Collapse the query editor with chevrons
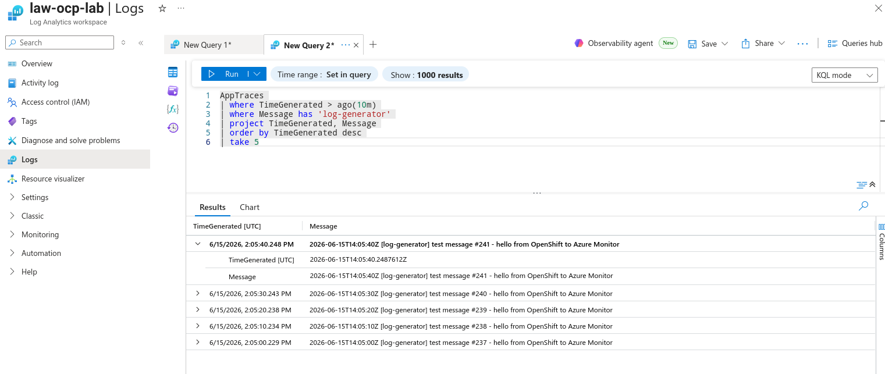 tap(872, 185)
